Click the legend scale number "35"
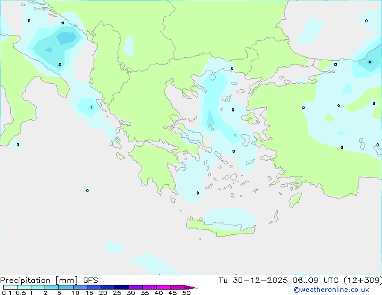Image resolution: width=382 pixels, height=295 pixels. [x=145, y=293]
